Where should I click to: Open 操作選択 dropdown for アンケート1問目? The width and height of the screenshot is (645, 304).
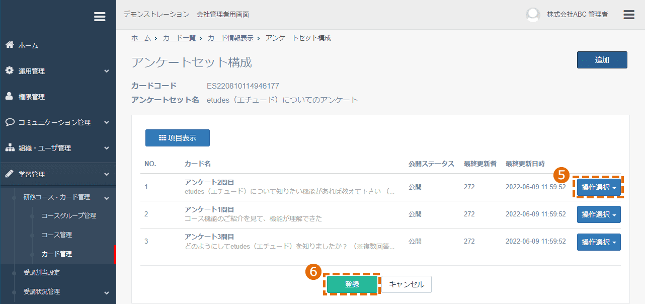[x=599, y=214]
